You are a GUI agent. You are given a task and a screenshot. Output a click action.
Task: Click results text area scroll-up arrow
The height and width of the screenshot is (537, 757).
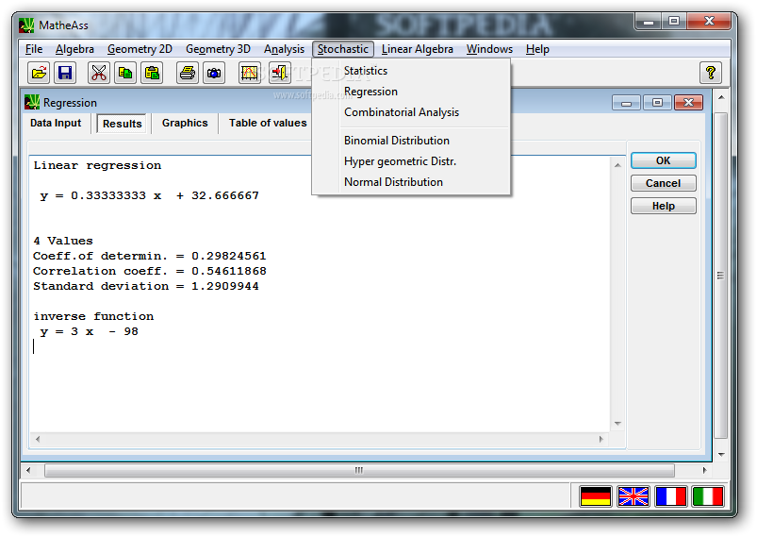pyautogui.click(x=617, y=165)
